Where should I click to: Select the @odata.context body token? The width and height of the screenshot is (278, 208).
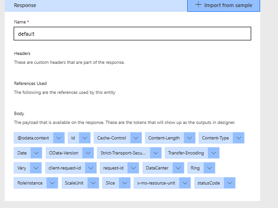(33, 138)
